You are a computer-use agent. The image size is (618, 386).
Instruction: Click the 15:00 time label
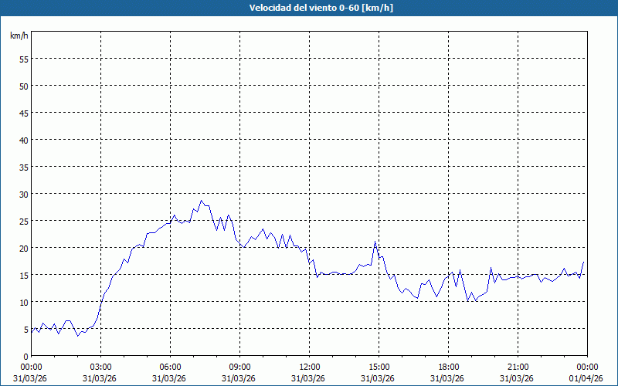coord(379,367)
